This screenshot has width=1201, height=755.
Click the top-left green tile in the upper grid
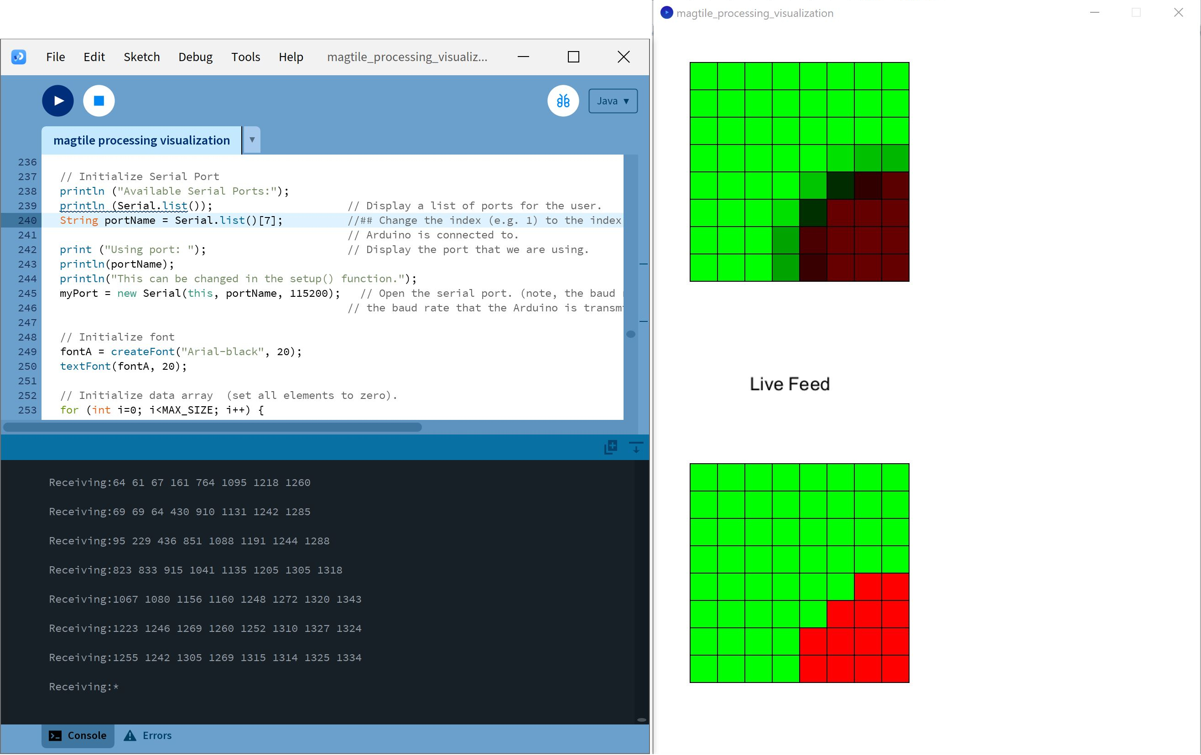(x=703, y=76)
